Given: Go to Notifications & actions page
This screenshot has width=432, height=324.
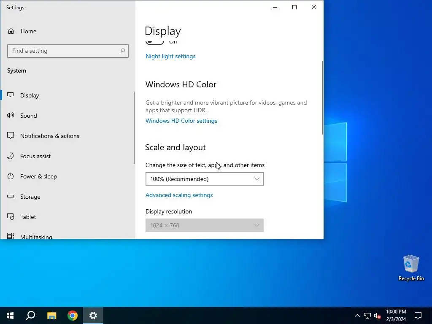Looking at the screenshot, I should point(50,136).
